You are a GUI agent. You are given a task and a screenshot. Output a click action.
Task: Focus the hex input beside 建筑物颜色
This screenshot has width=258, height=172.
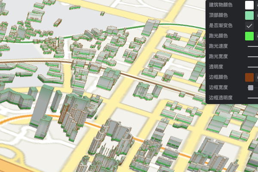point(257,5)
